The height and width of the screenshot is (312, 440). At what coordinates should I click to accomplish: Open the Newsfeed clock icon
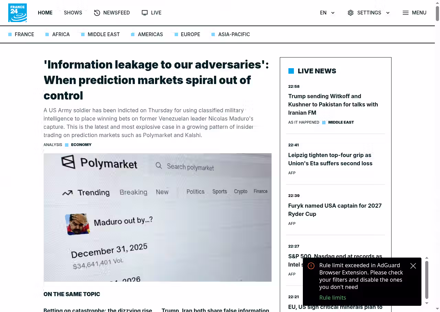click(x=97, y=13)
